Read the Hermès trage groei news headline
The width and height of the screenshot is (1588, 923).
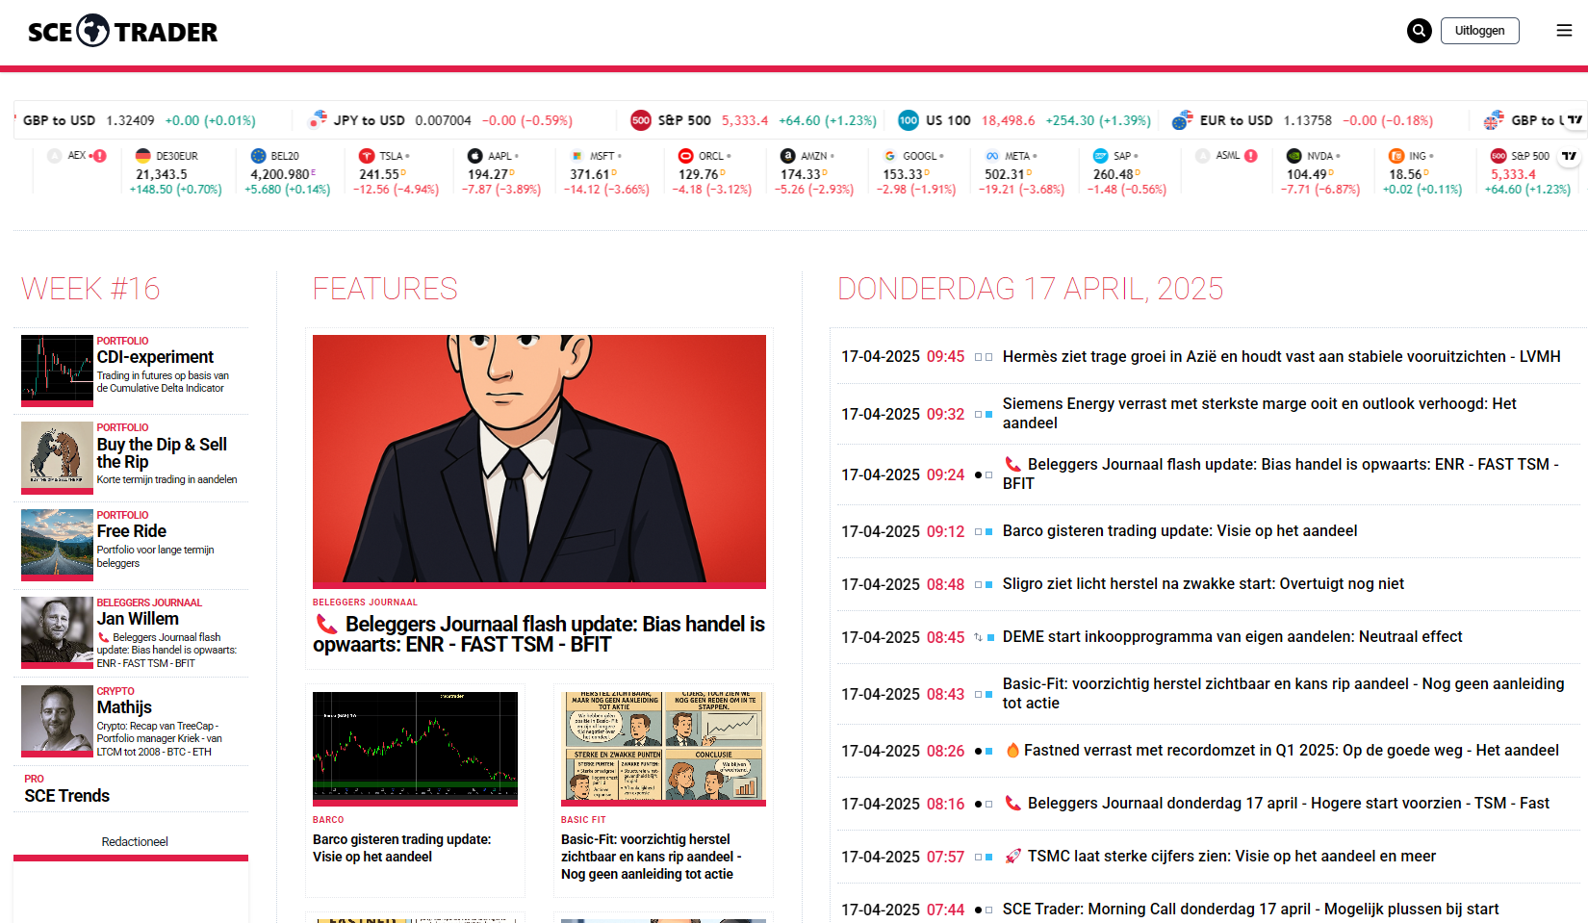(1281, 357)
